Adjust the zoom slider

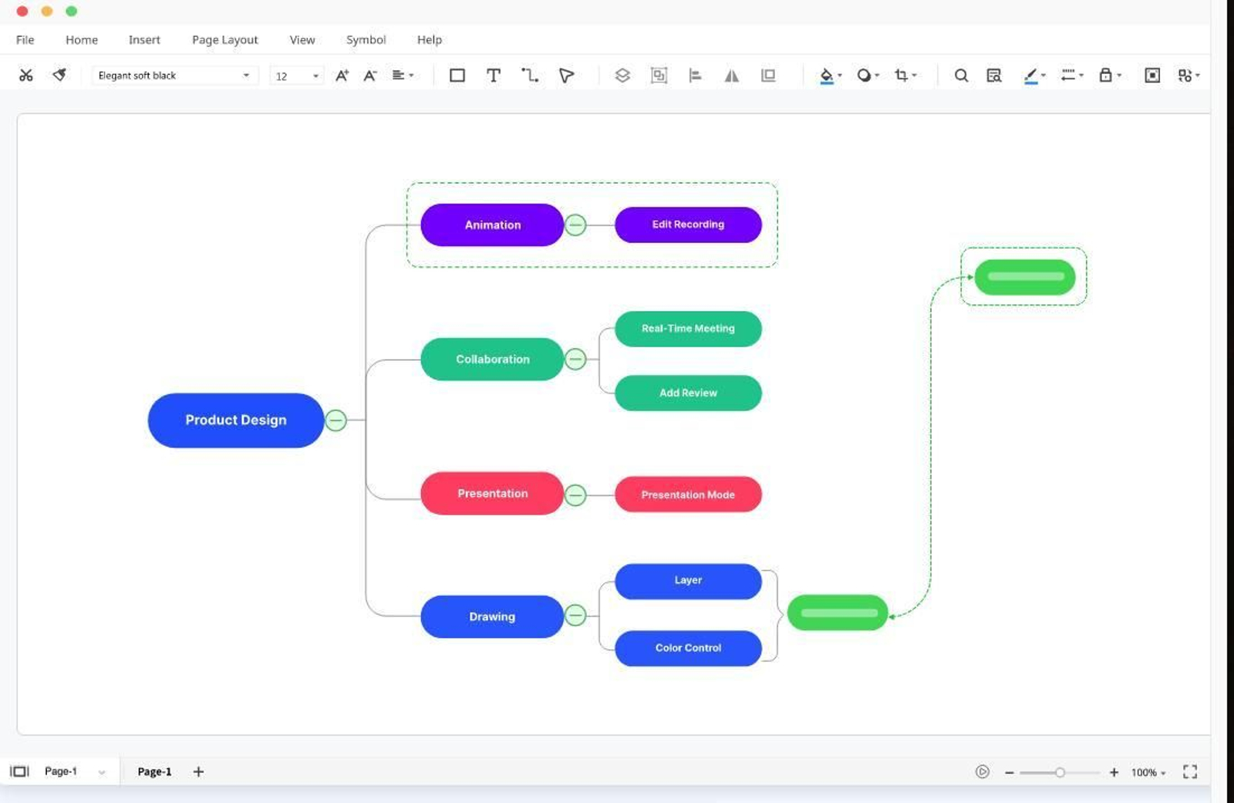pos(1060,771)
